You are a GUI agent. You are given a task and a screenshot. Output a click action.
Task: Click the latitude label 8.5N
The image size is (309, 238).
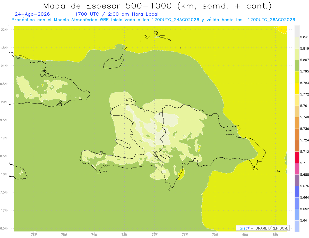(4, 156)
